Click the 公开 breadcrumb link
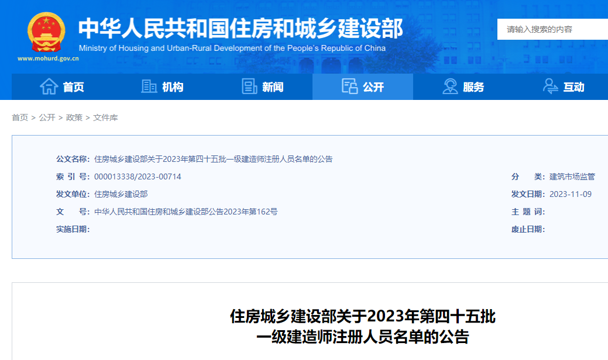 click(47, 117)
